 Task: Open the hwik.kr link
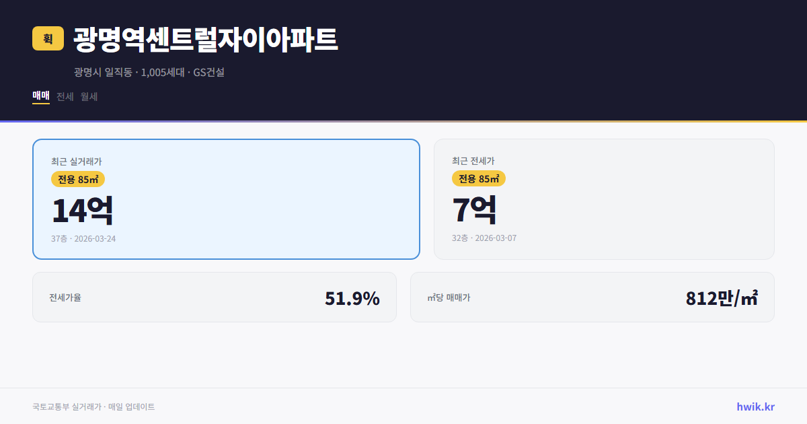click(x=754, y=406)
